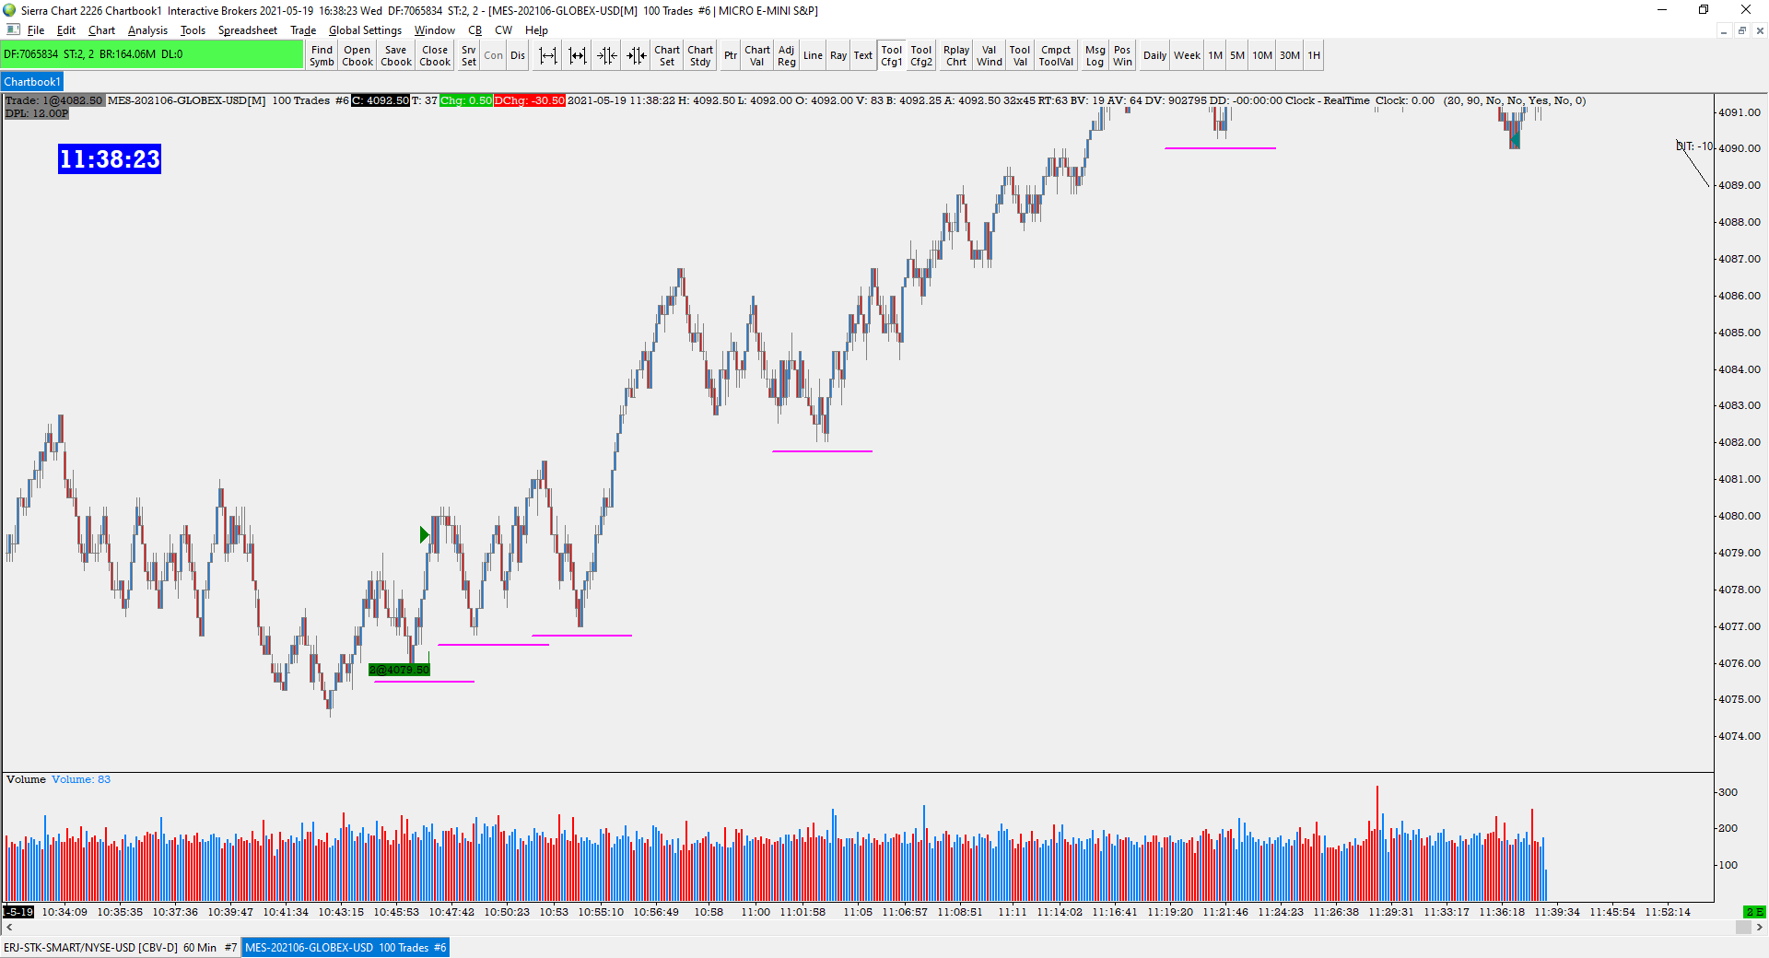Viewport: 1769px width, 958px height.
Task: Switch chart to Week timeframe
Action: coord(1187,55)
